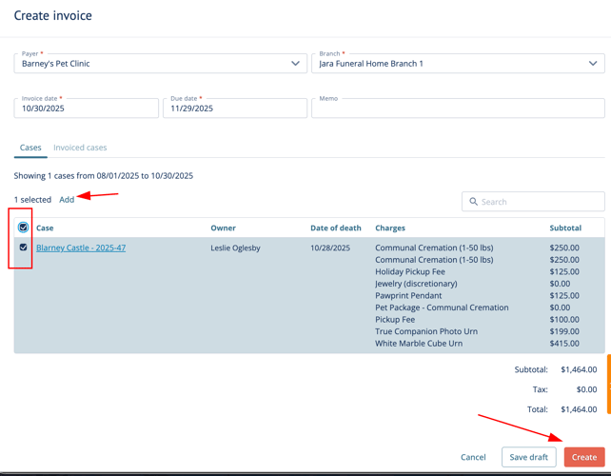Sort by the Case column header
Screen dimensions: 611x476
point(45,228)
